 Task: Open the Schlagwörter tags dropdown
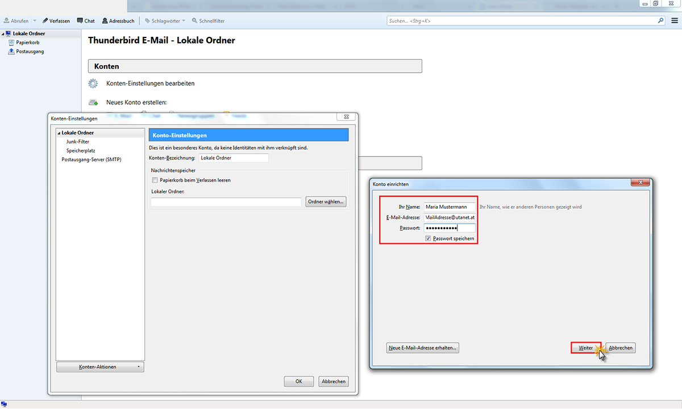[x=165, y=21]
